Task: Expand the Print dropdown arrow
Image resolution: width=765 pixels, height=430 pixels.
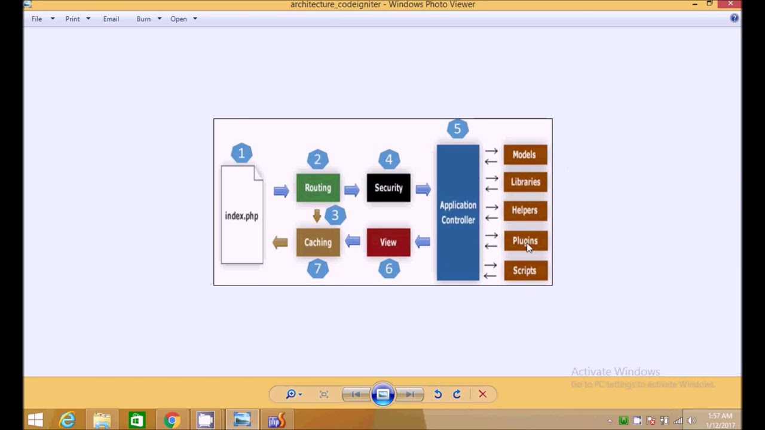Action: [x=88, y=19]
